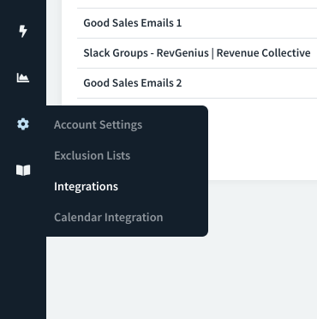The image size is (317, 319).
Task: Open the area chart analytics icon
Action: [23, 78]
